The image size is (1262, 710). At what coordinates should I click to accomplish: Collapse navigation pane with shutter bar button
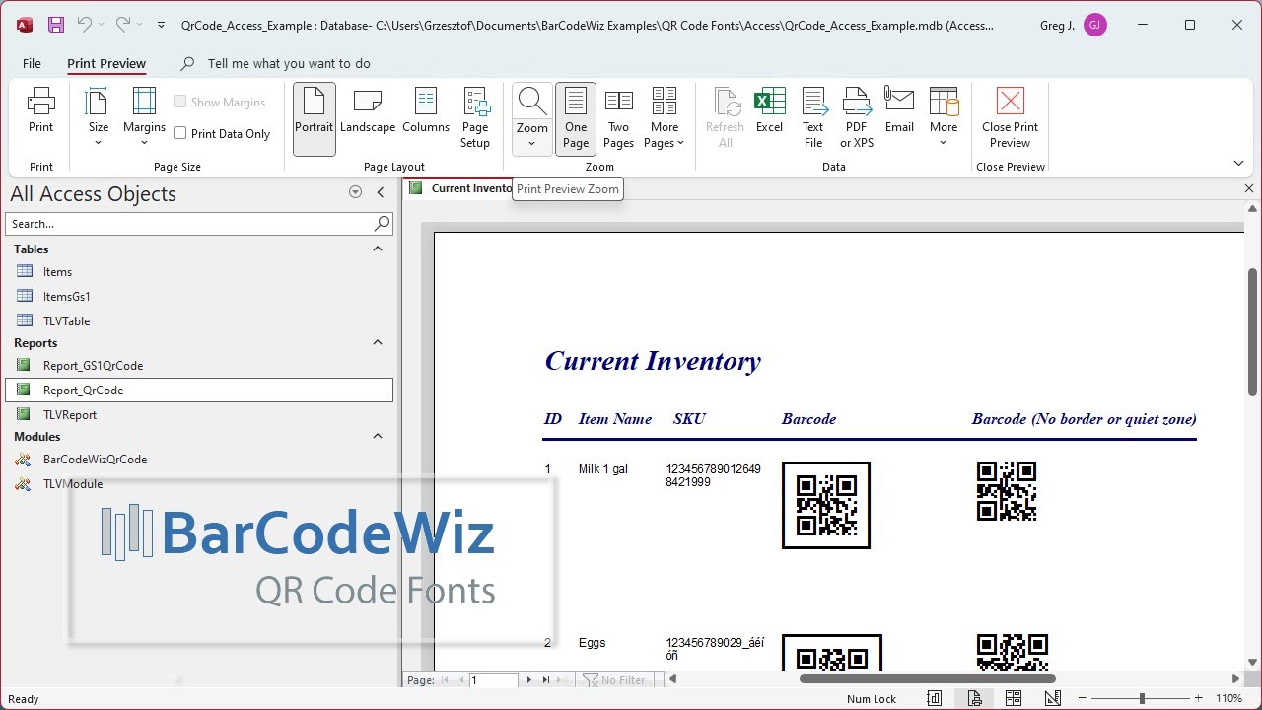[x=381, y=193]
